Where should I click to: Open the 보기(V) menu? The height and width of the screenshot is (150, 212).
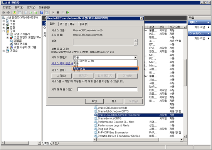coord(31,7)
